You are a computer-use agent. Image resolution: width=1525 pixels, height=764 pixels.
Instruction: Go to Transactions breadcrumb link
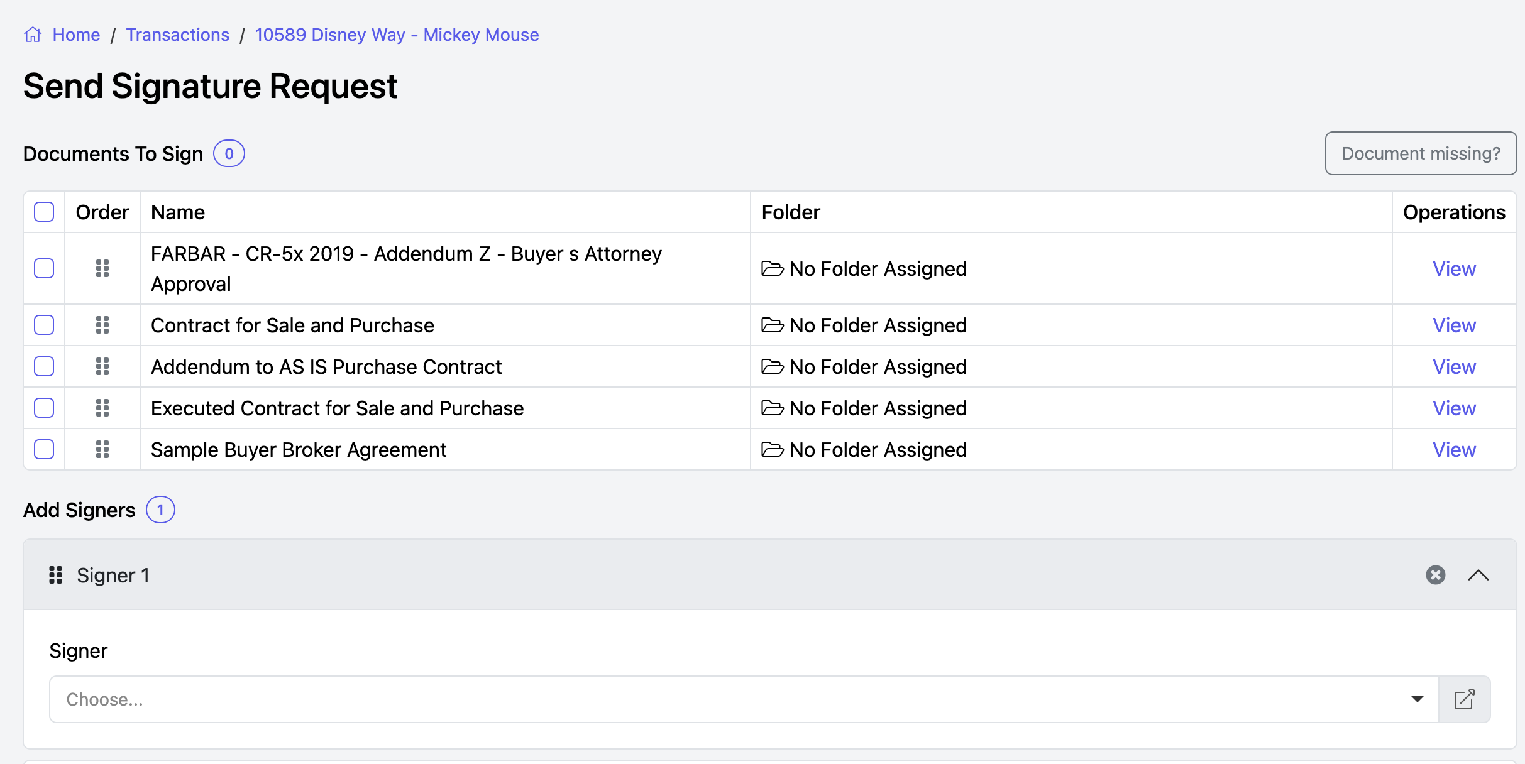coord(177,35)
